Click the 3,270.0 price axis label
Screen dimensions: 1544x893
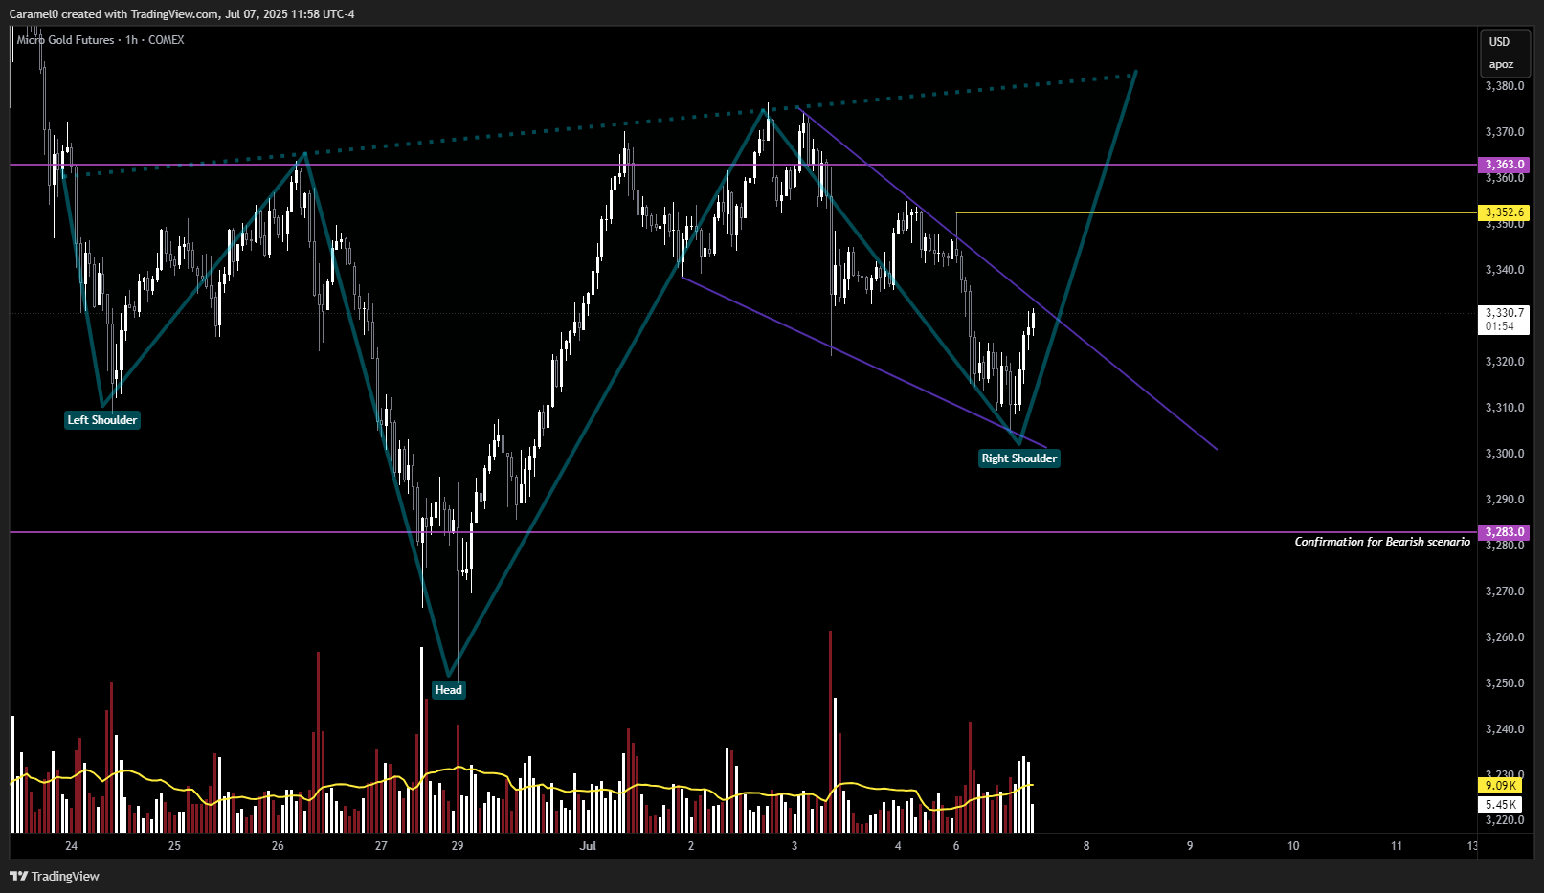click(1505, 592)
